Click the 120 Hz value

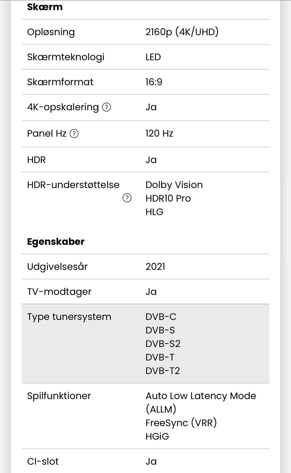[x=159, y=133]
